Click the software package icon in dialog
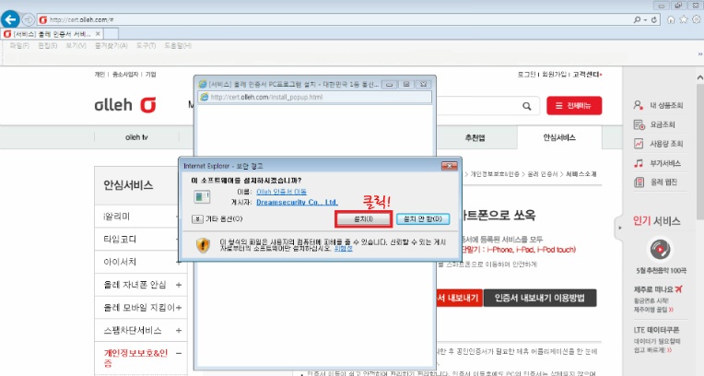 point(202,196)
